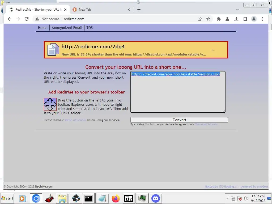Switch to the New Tab tab
Image resolution: width=272 pixels, height=204 pixels.
101,10
